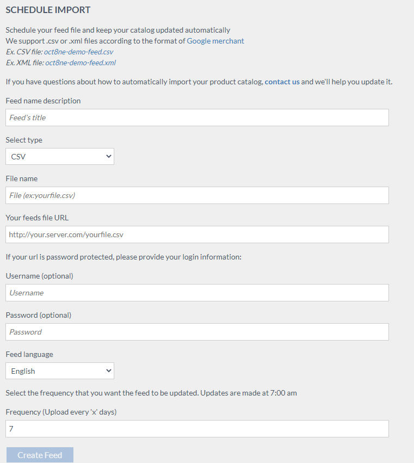Image resolution: width=414 pixels, height=463 pixels.
Task: Click the 'Feed language' label
Action: click(29, 354)
